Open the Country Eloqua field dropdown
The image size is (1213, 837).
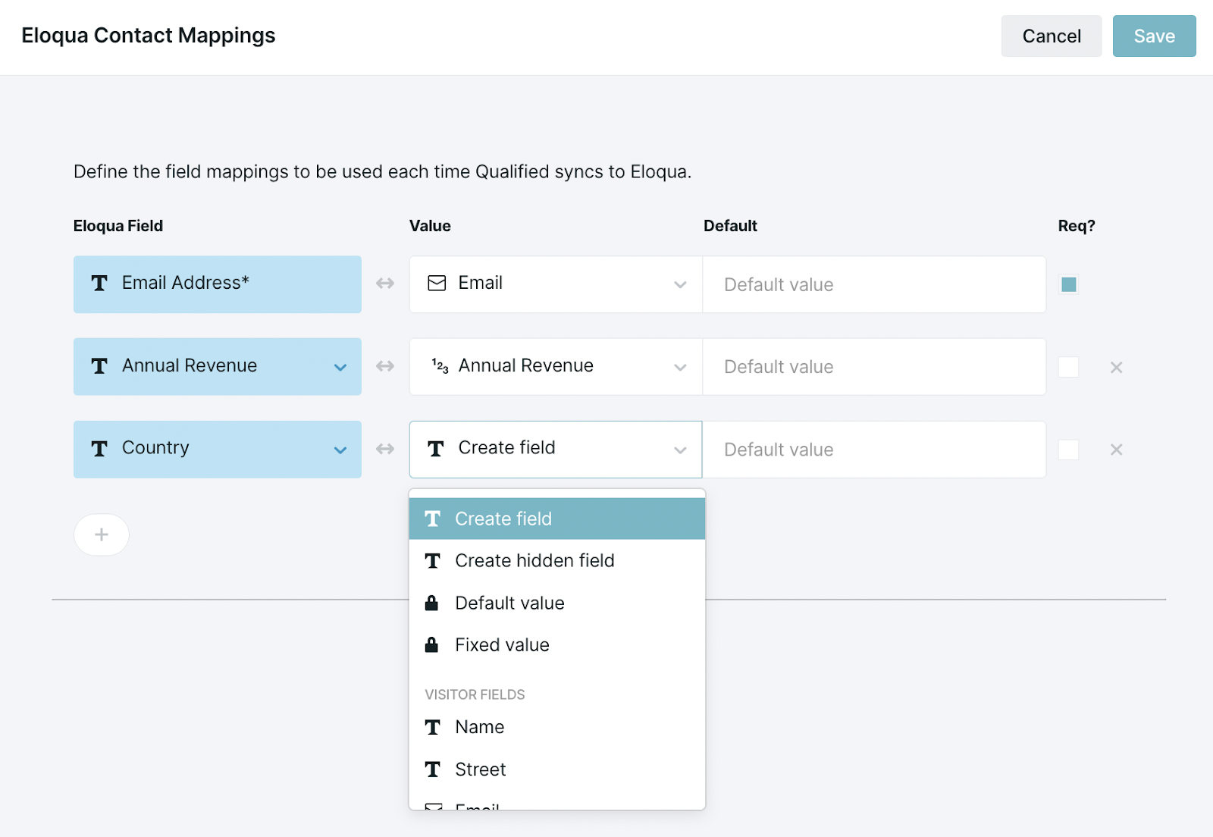218,449
